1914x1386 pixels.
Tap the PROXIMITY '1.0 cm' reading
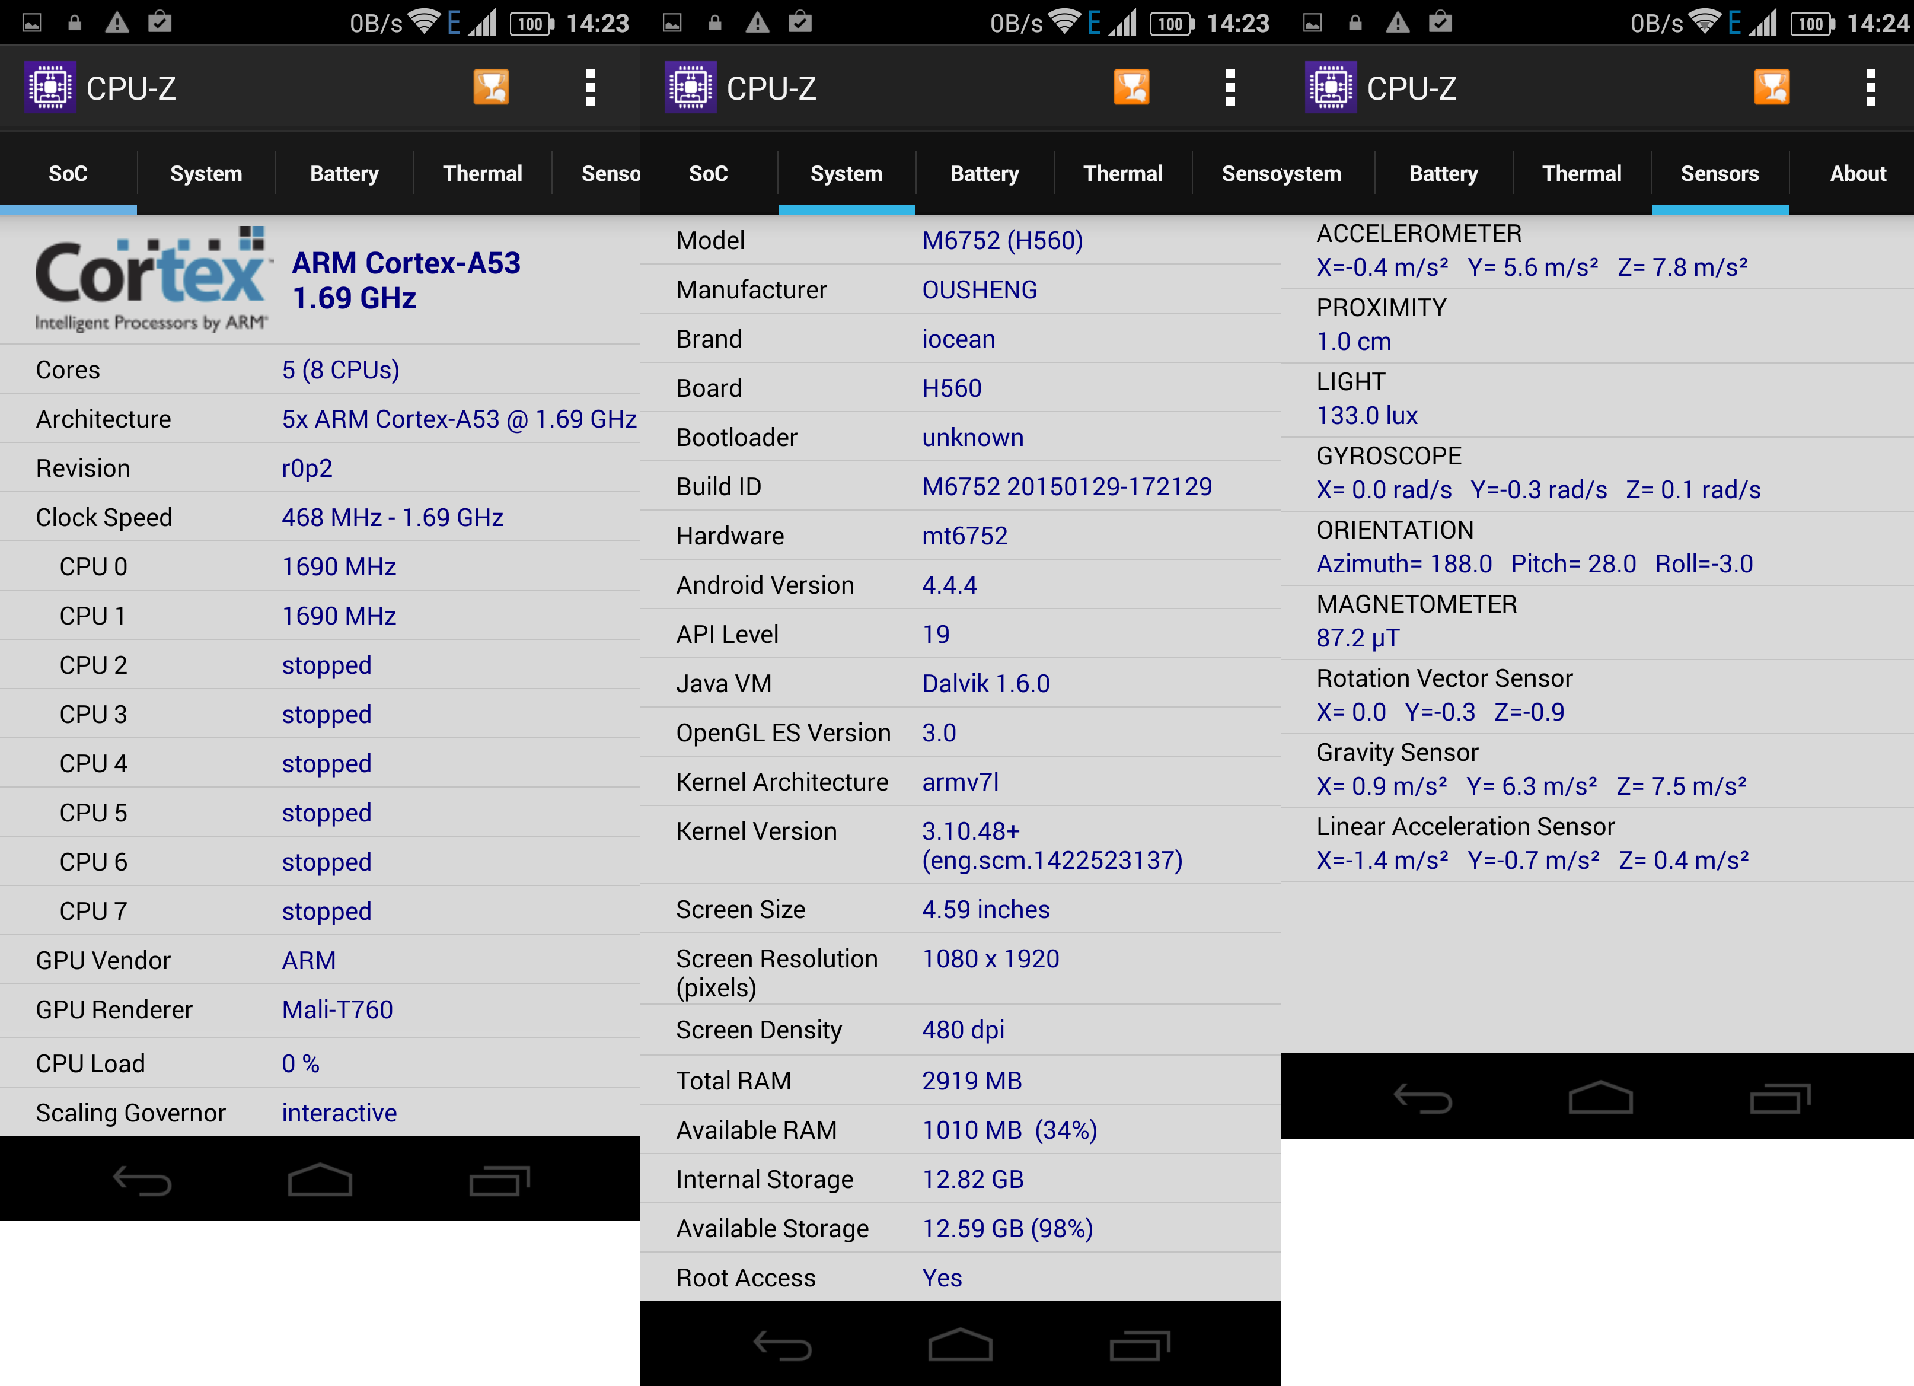tap(1354, 341)
